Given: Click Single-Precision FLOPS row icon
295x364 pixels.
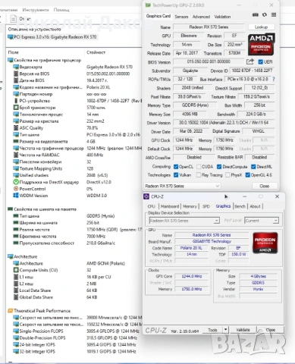Looking at the screenshot, I should point(16,331).
